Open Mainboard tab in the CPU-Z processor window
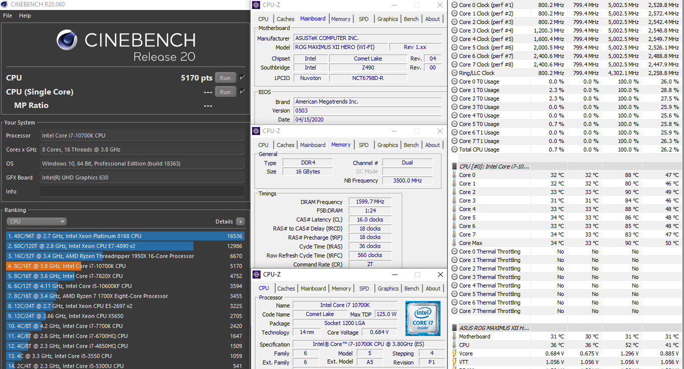 pos(313,288)
